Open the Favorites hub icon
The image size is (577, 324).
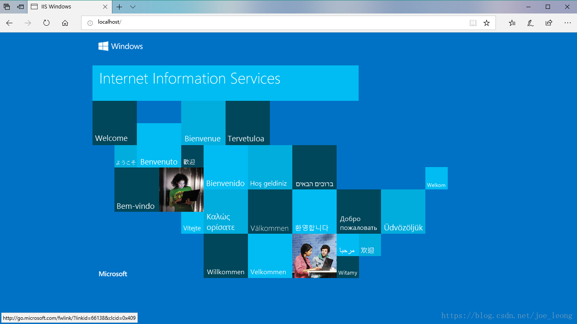512,23
